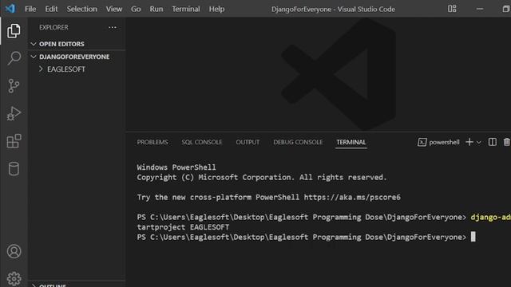Open the Search view icon

click(x=14, y=58)
